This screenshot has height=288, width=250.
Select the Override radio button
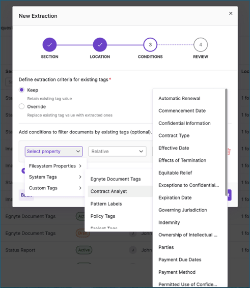22,106
